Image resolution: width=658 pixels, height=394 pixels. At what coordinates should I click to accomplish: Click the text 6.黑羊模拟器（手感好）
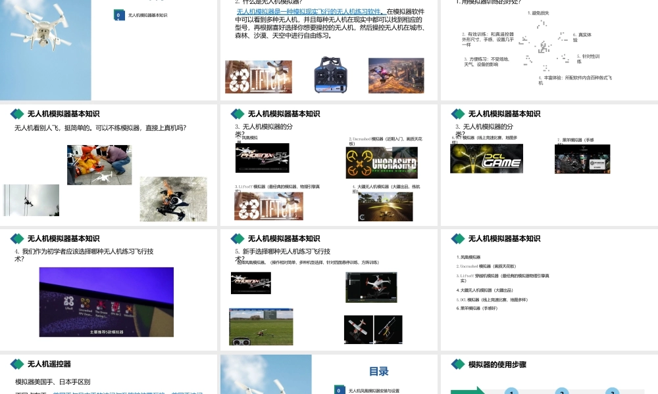coord(476,308)
